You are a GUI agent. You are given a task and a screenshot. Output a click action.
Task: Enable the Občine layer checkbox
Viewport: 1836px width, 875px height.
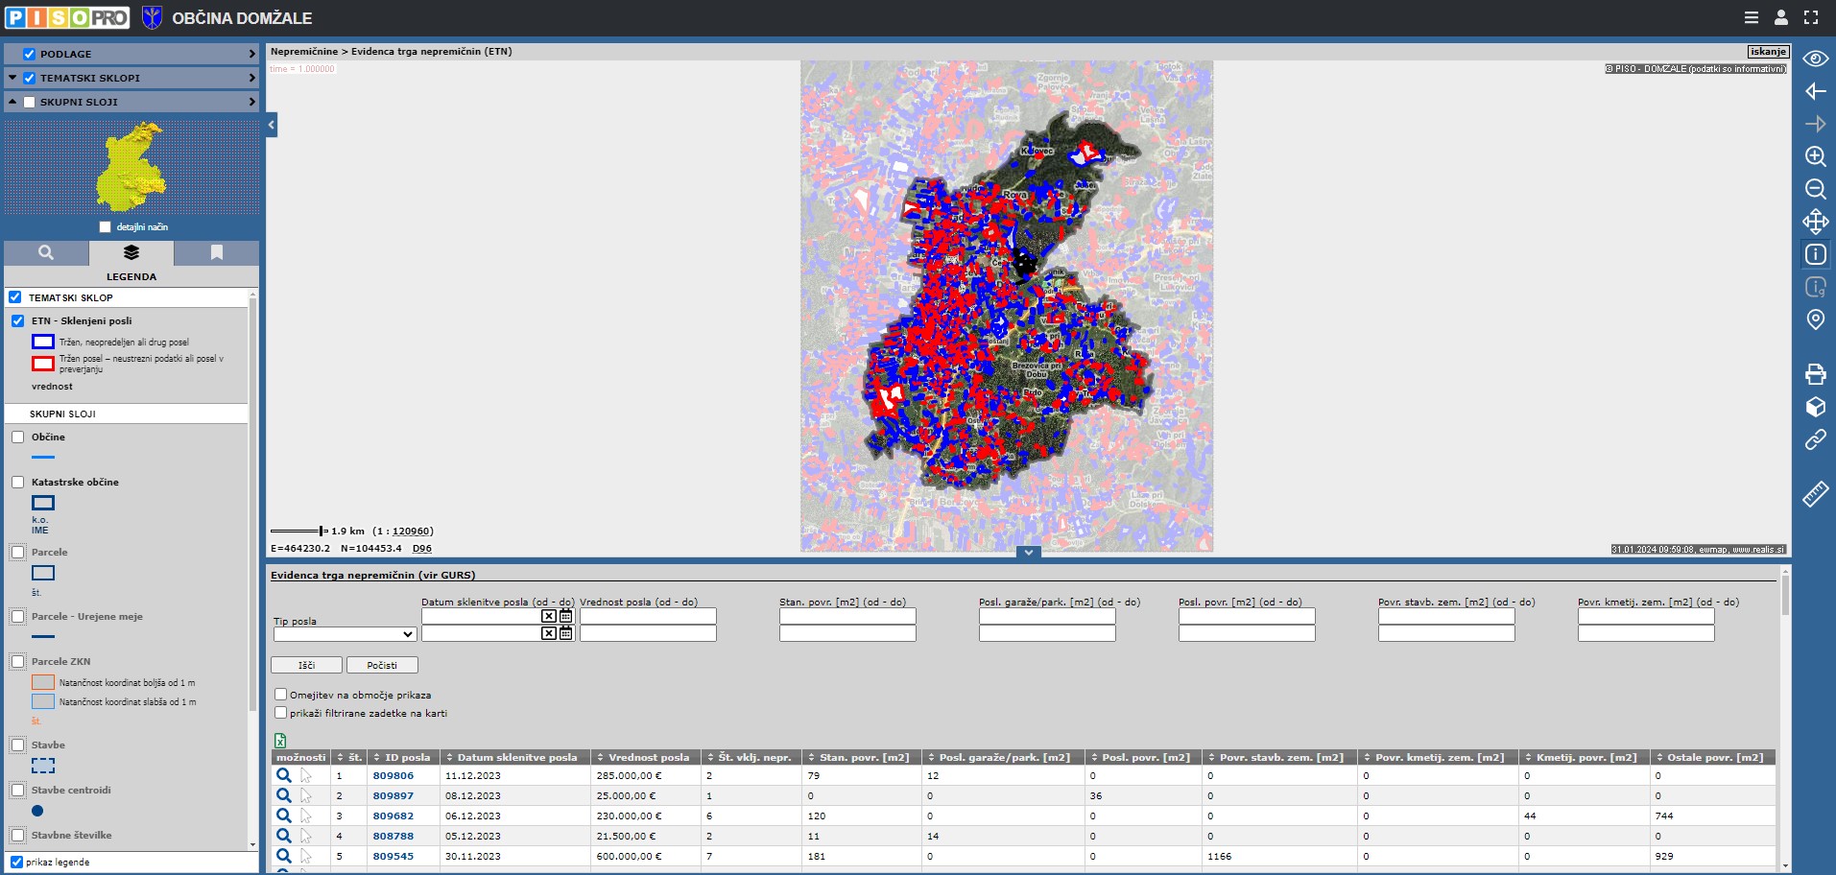(18, 437)
